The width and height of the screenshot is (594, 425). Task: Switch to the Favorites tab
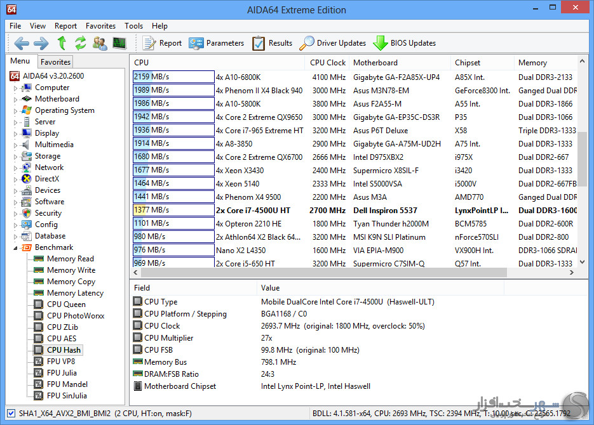[x=55, y=62]
